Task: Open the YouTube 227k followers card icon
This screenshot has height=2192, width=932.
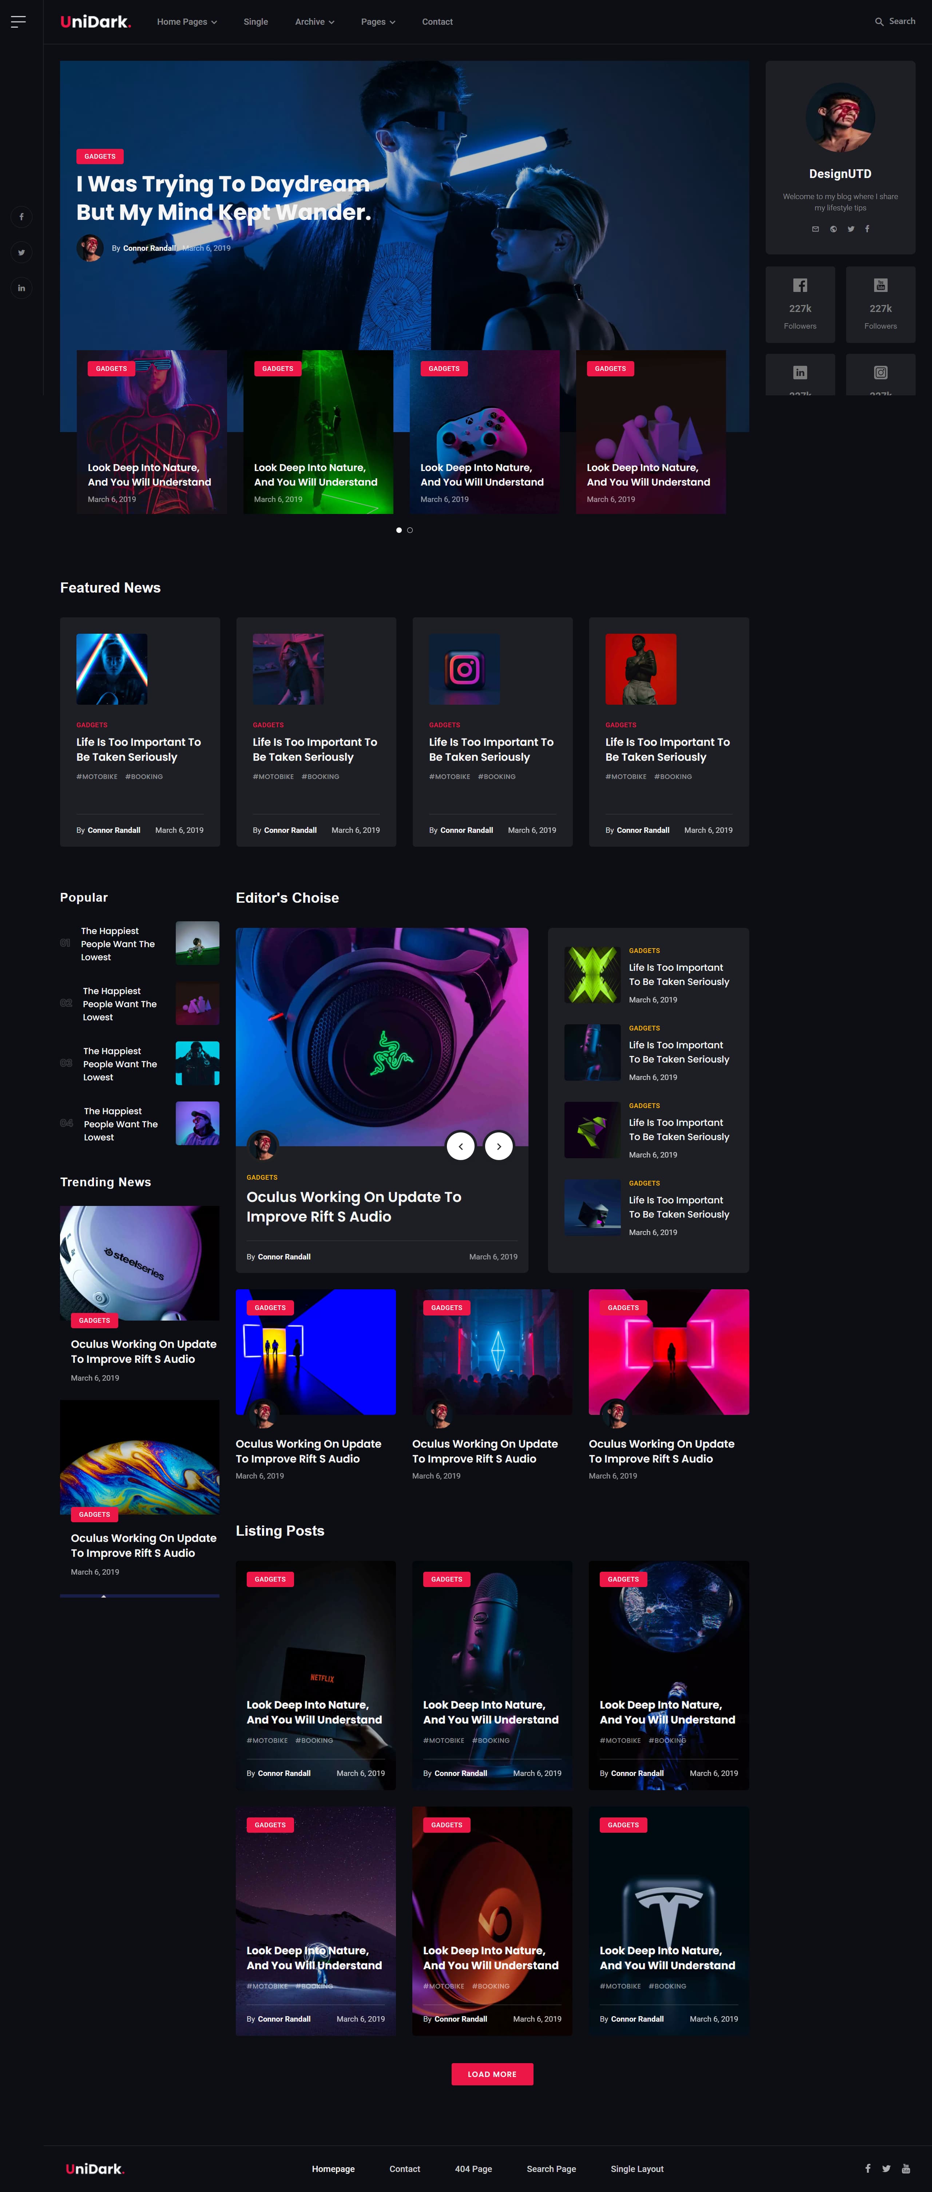Action: 881,285
